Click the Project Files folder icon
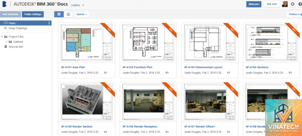 coord(6,37)
